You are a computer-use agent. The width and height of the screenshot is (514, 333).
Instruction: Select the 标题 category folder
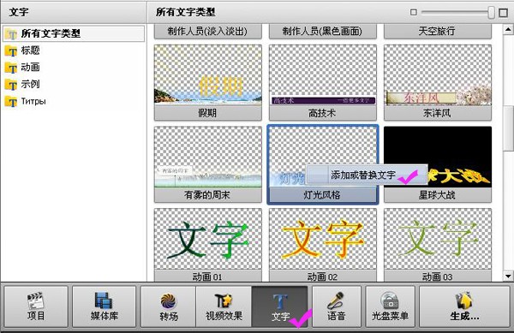point(30,51)
